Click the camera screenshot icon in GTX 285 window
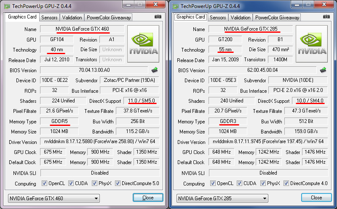This screenshot has height=209, width=337. point(326,17)
